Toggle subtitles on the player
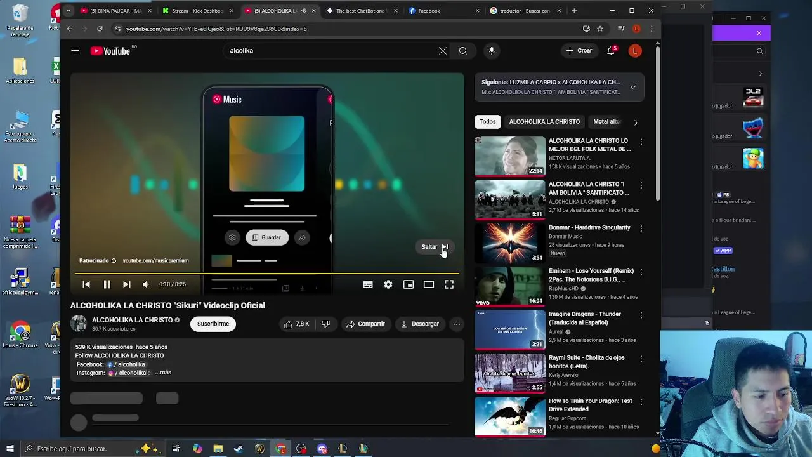Screen dimensions: 812x457 (x=368, y=284)
